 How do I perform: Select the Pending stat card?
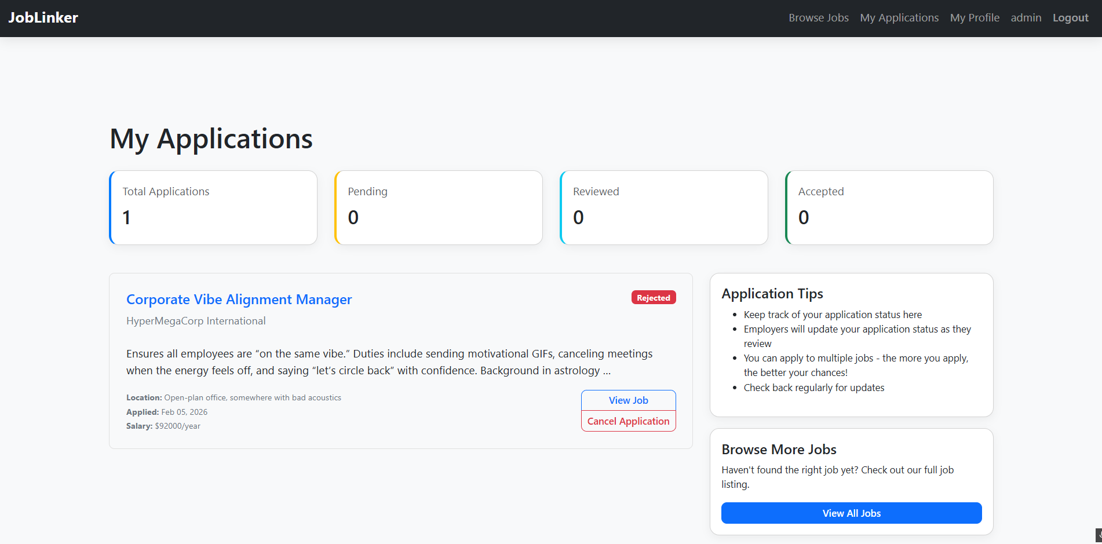(x=439, y=207)
